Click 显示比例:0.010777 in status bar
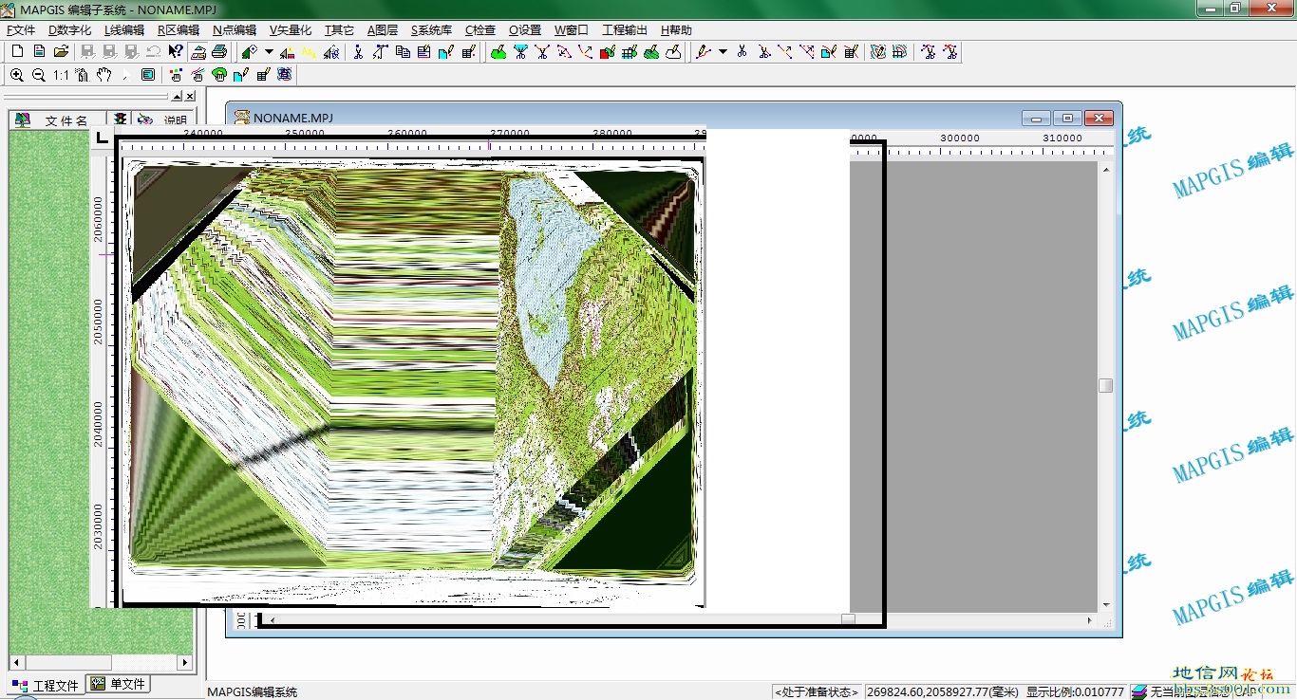1297x700 pixels. click(1074, 691)
